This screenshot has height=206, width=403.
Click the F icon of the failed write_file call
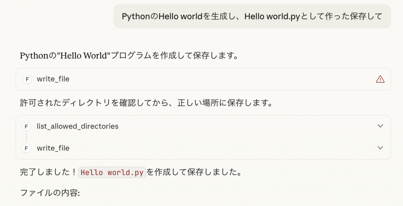point(27,79)
